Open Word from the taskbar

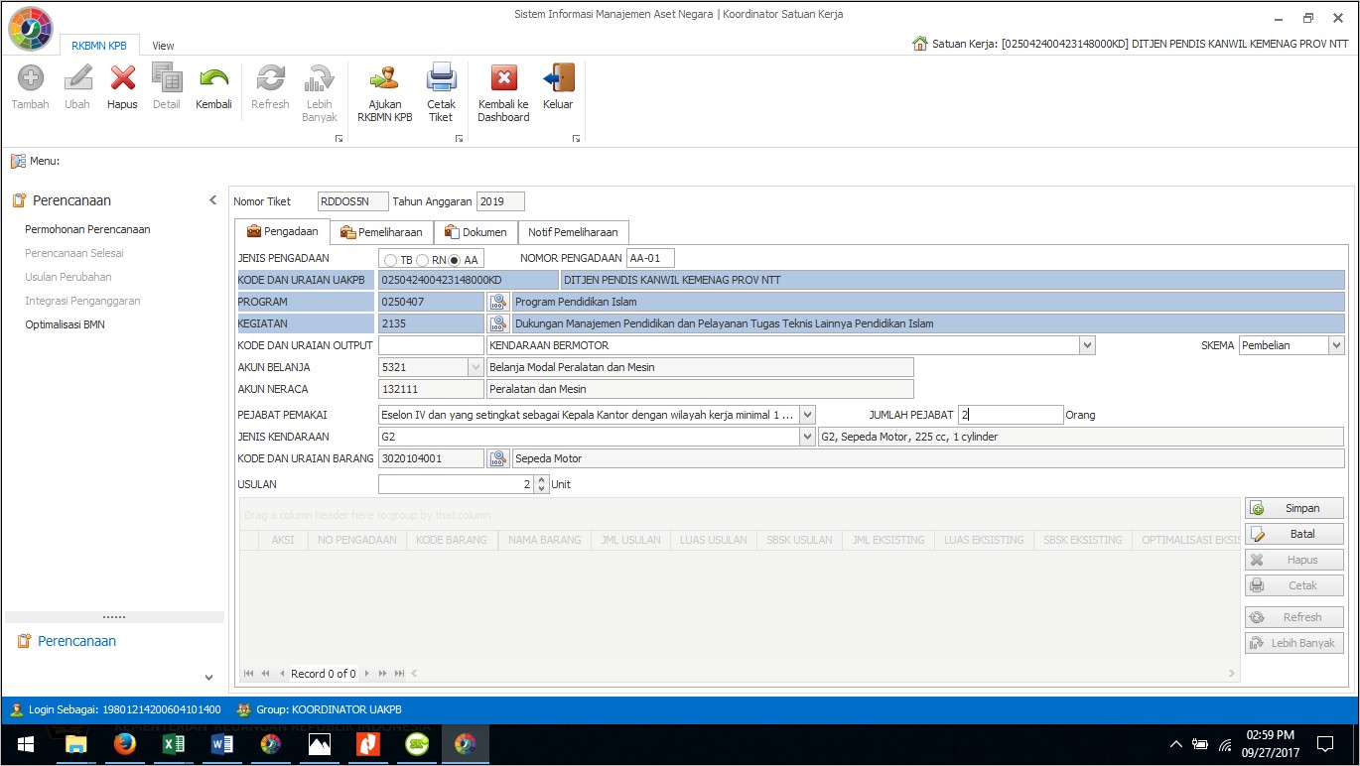coord(222,744)
